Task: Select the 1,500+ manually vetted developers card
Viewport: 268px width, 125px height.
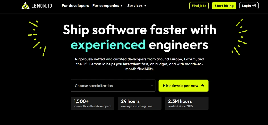Action: 93,103
